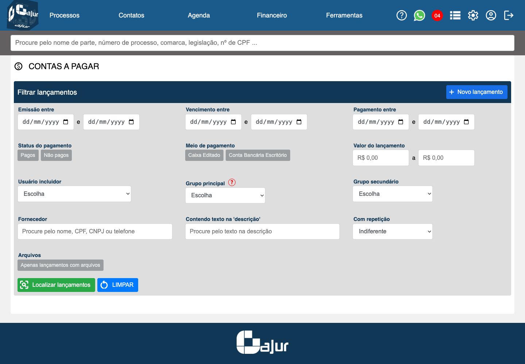525x364 pixels.
Task: Click the Novo lançamento button
Action: (x=477, y=92)
